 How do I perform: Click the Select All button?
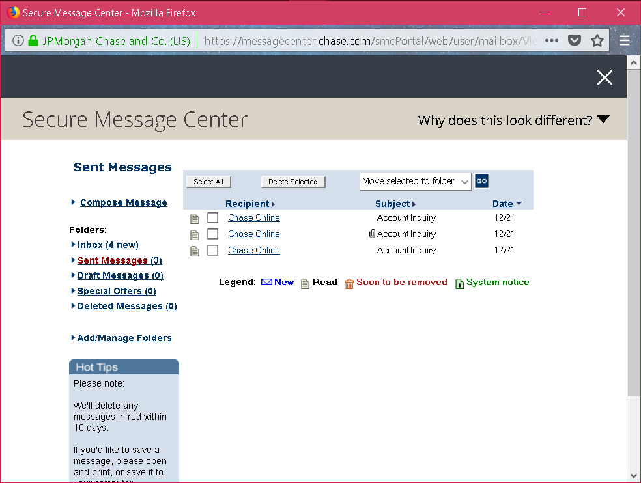pos(208,182)
